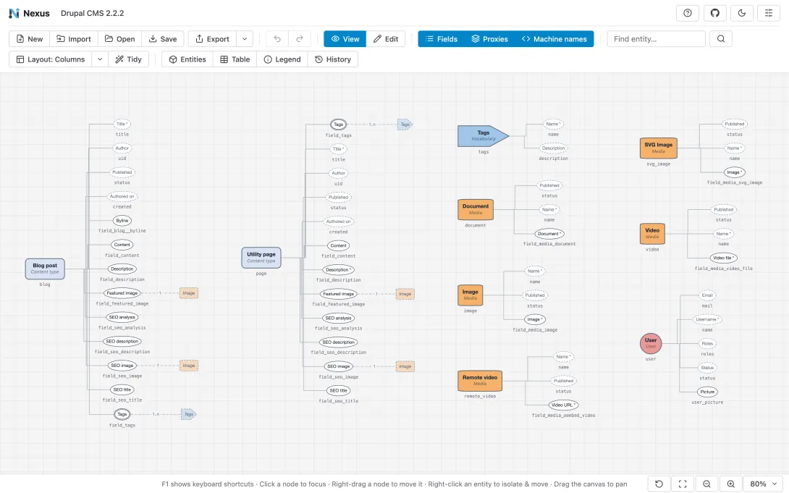
Task: Show the Legend panel
Action: pyautogui.click(x=282, y=59)
